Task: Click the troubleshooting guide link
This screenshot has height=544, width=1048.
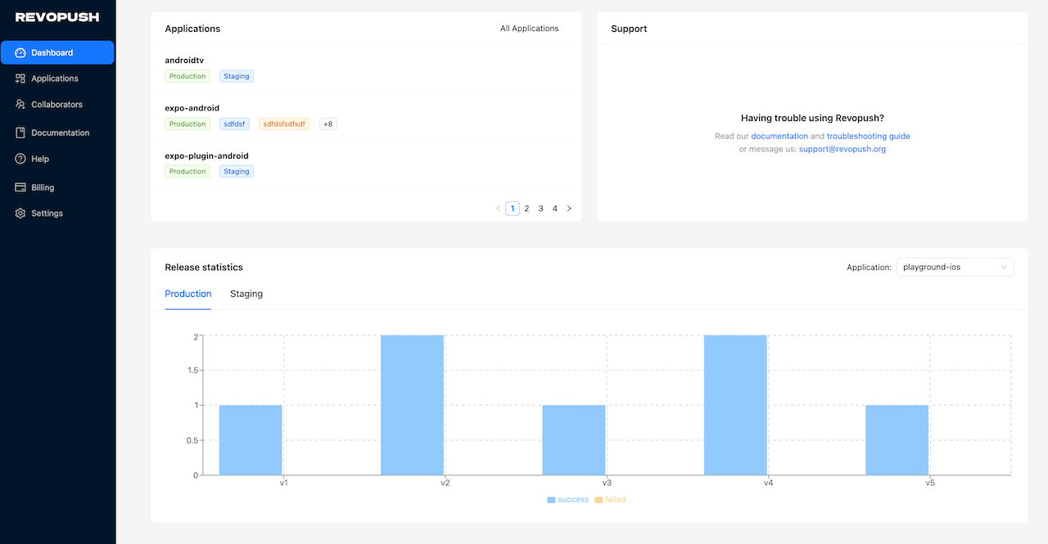Action: point(868,136)
